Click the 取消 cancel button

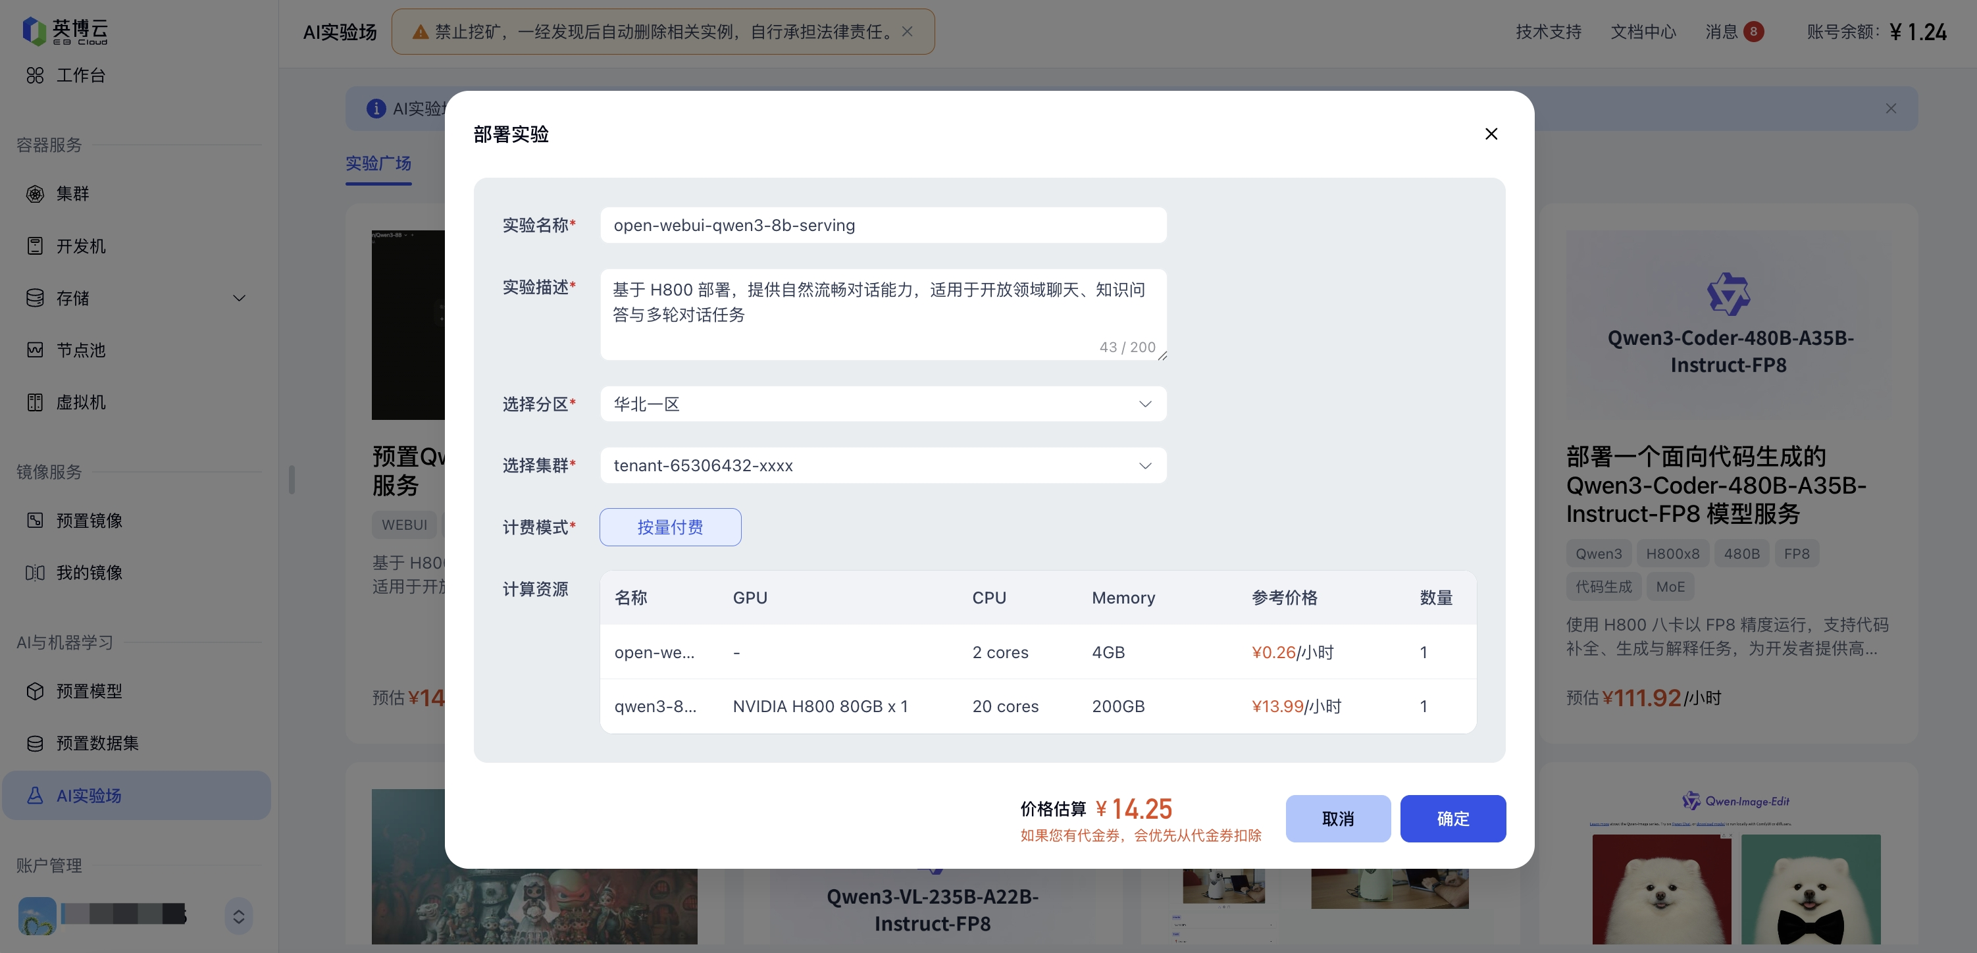(1337, 819)
